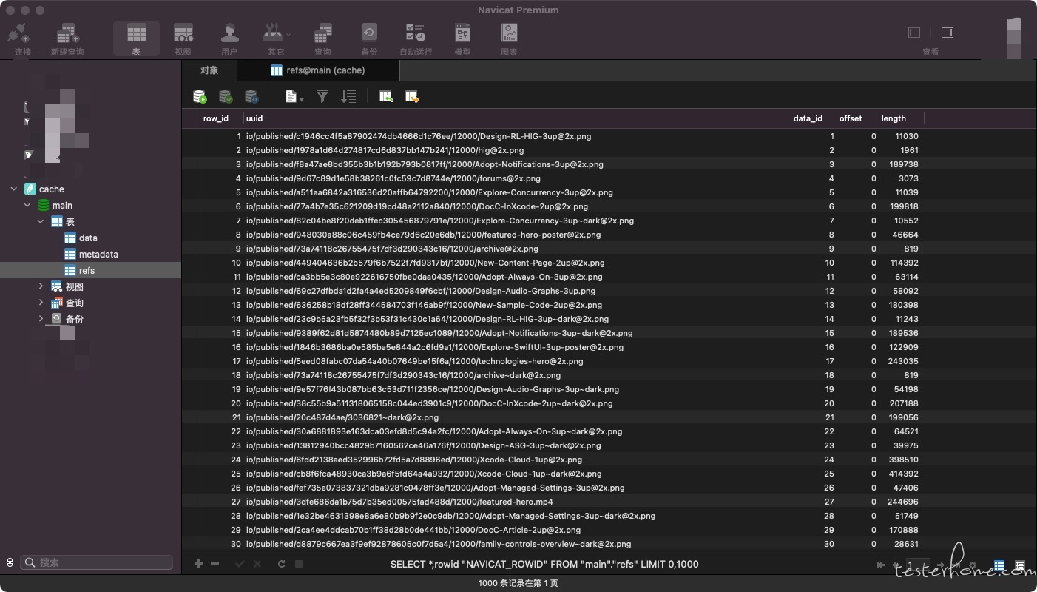The width and height of the screenshot is (1037, 592).
Task: Click the sidebar 搜索 search field
Action: (x=97, y=562)
